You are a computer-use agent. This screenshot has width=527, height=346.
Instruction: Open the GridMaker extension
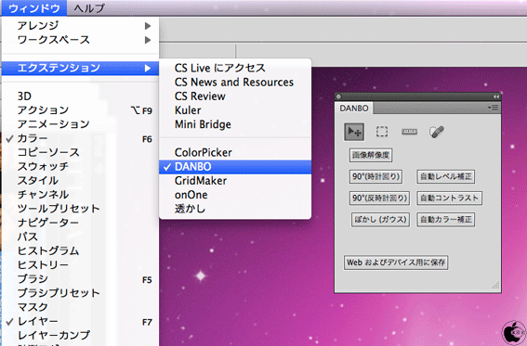pyautogui.click(x=235, y=181)
